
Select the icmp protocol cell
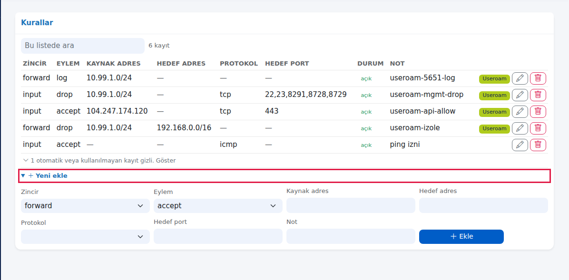click(x=228, y=145)
